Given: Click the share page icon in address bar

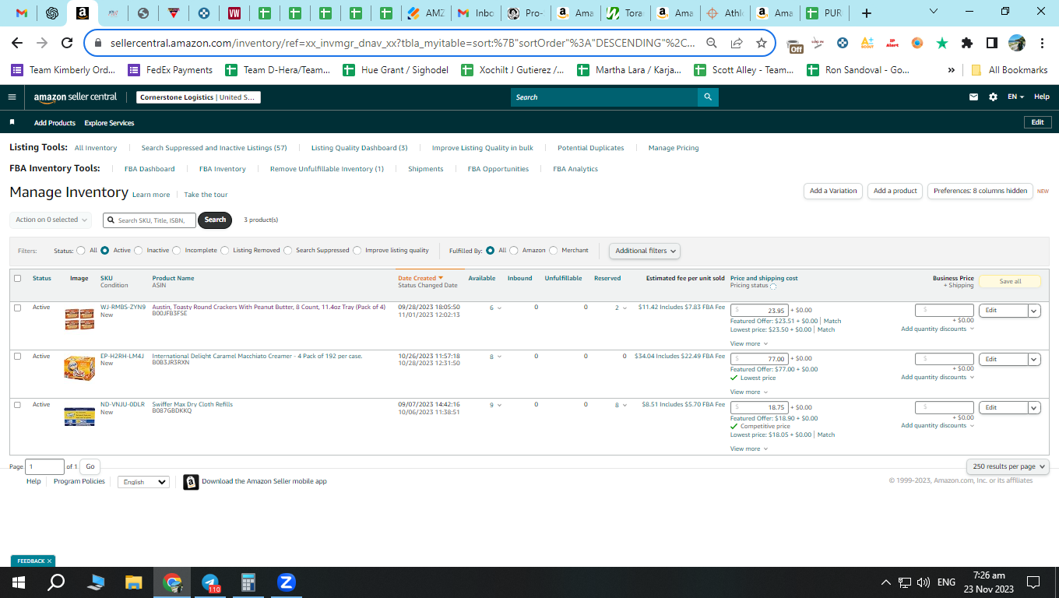Looking at the screenshot, I should [x=737, y=43].
